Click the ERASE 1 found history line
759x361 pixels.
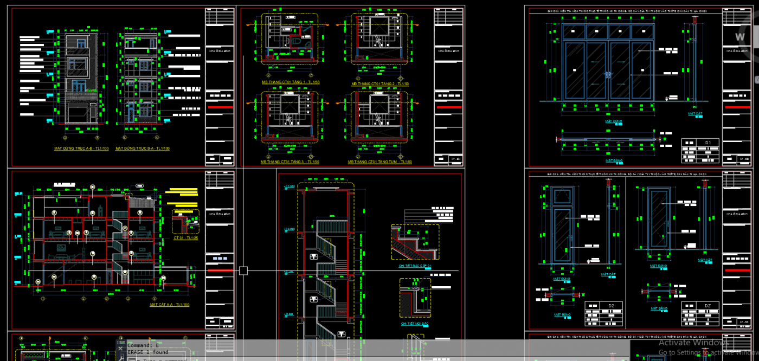tap(148, 352)
